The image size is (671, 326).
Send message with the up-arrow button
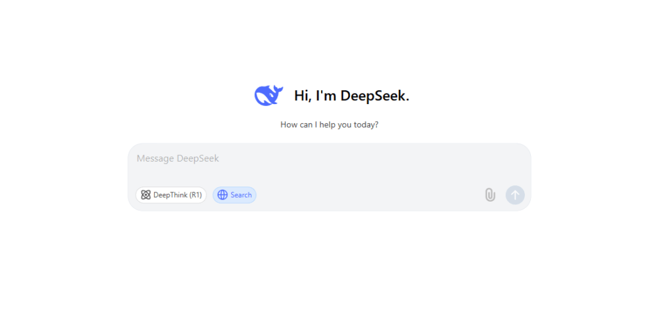(x=515, y=195)
